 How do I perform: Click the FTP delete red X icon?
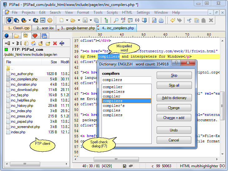(55, 43)
